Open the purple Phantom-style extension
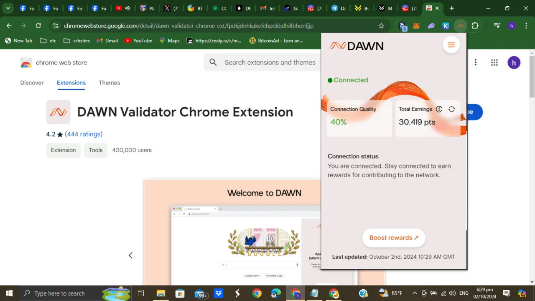The image size is (535, 301). click(x=431, y=26)
